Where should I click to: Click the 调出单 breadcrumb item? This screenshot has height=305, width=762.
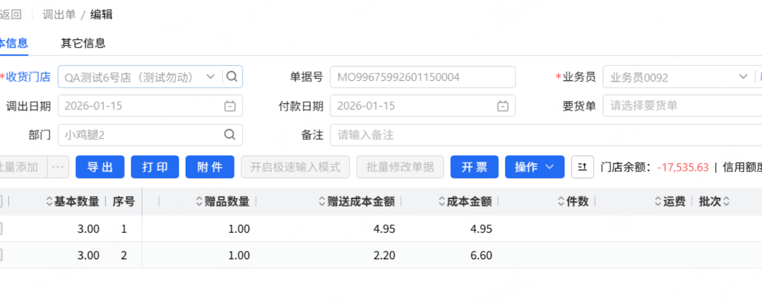pyautogui.click(x=59, y=15)
